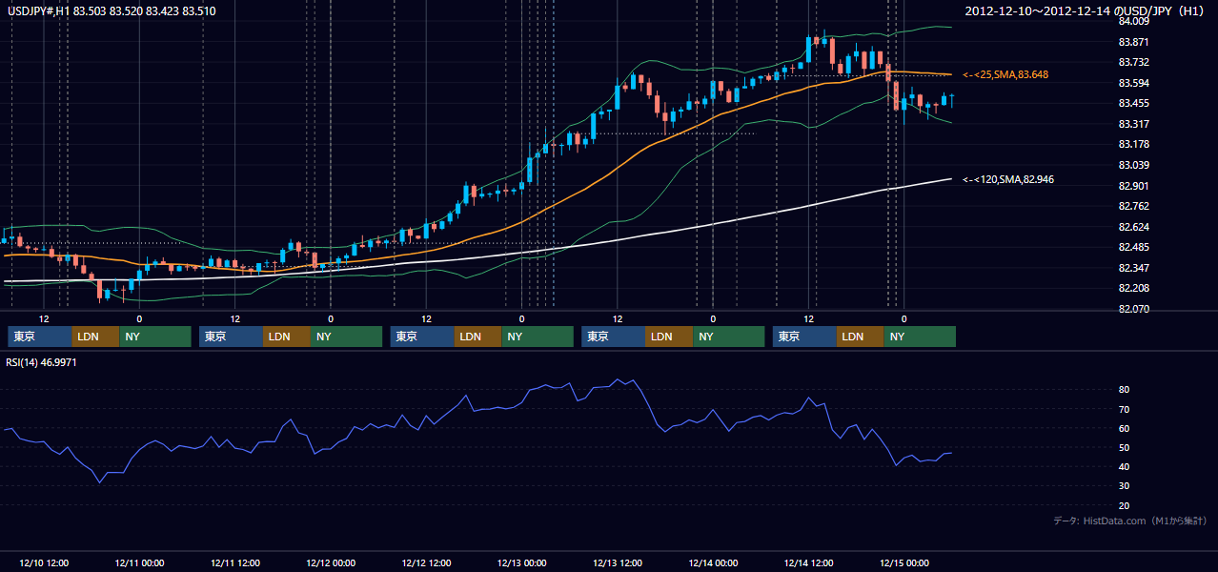Screen dimensions: 1218x572
Task: Click the 12/13 00:00 time axis label
Action: click(x=521, y=562)
